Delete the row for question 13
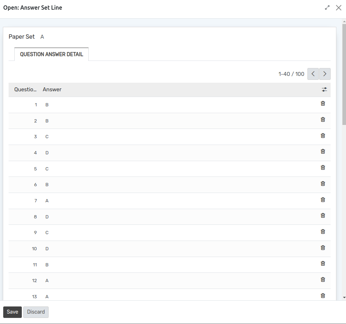 pyautogui.click(x=323, y=296)
